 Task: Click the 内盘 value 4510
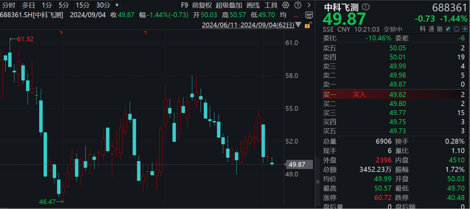tap(457, 160)
